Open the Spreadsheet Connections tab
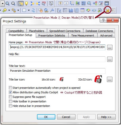 (65, 31)
